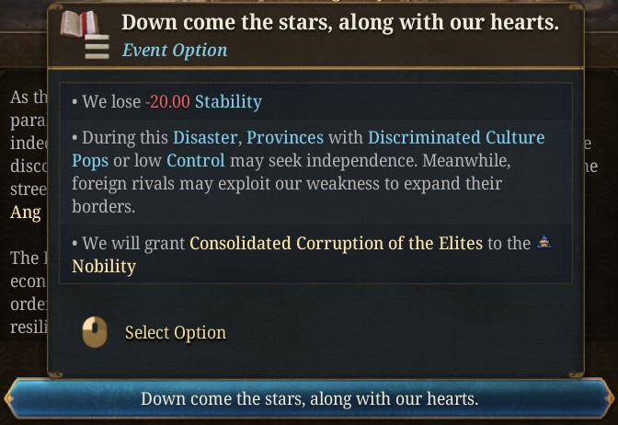Click the partially hidden 'Ang' highlighted text

(x=26, y=212)
